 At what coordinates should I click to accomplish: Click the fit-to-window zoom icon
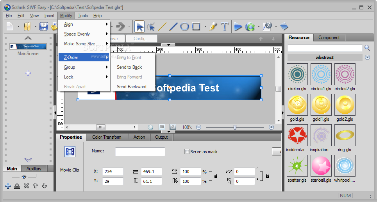click(162, 127)
